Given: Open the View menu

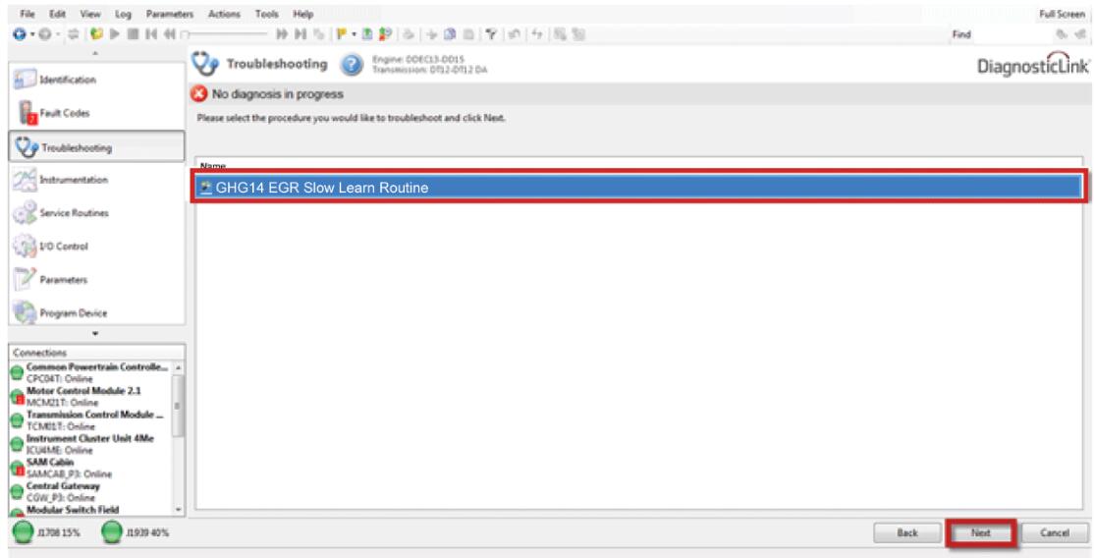Looking at the screenshot, I should pos(90,14).
